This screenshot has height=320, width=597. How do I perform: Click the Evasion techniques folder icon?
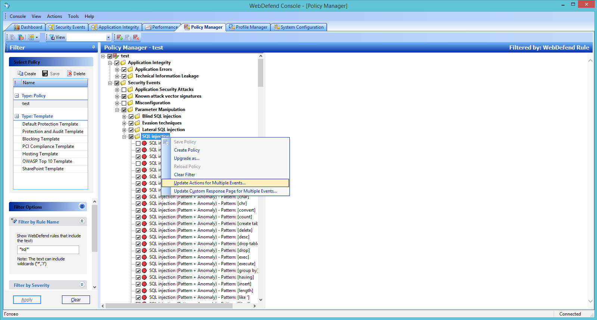click(137, 123)
